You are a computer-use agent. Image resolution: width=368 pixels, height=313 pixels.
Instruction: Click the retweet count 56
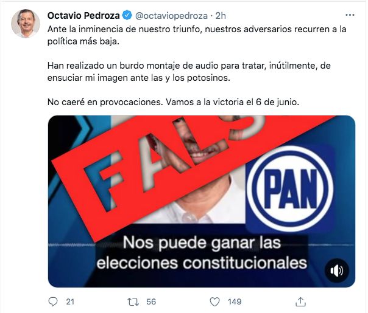(151, 301)
